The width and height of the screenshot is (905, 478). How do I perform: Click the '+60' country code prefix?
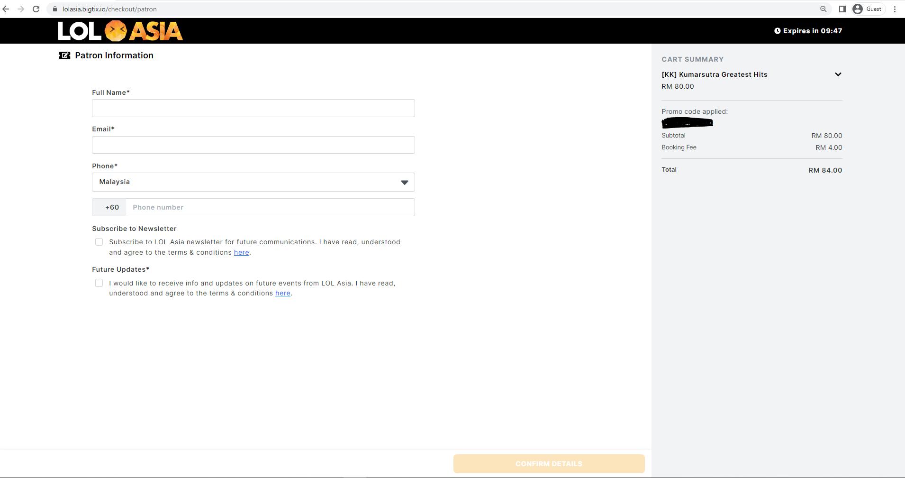(112, 207)
